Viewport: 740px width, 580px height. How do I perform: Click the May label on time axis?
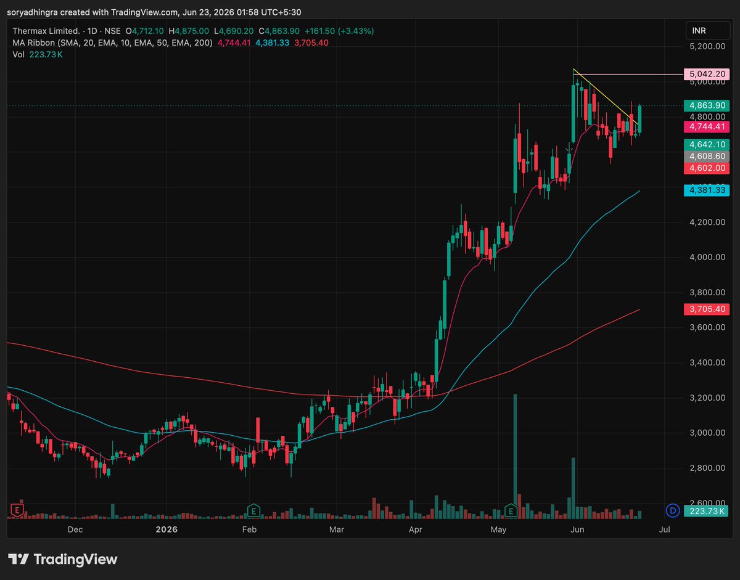point(498,529)
